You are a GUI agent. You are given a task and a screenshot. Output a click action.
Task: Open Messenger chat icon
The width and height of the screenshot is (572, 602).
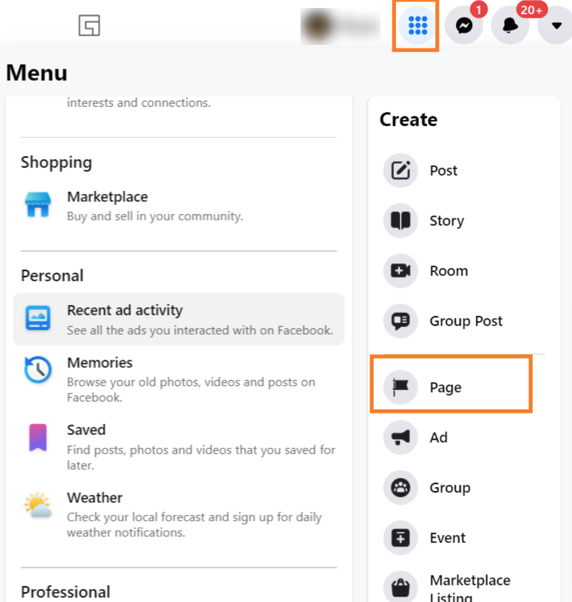(464, 25)
